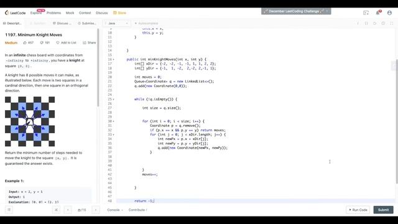Viewport: 398px width, 224px height.
Task: Collapse the while loop fold at line 25
Action: pos(113,100)
